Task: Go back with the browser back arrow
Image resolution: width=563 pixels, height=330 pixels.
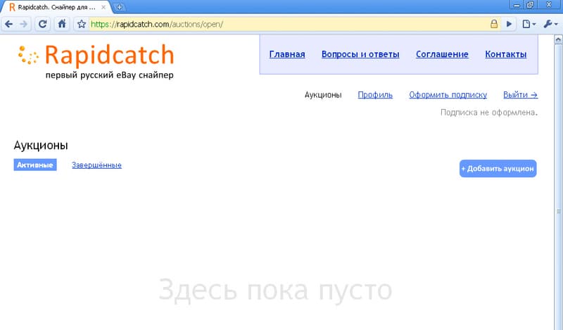Action: pyautogui.click(x=8, y=24)
